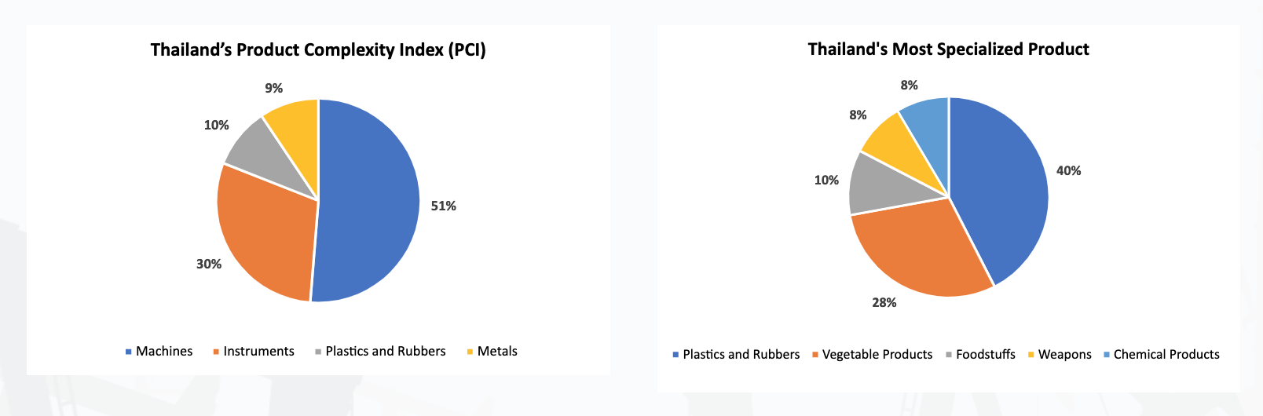Image resolution: width=1263 pixels, height=416 pixels.
Task: Click the 51% data label
Action: (x=443, y=206)
